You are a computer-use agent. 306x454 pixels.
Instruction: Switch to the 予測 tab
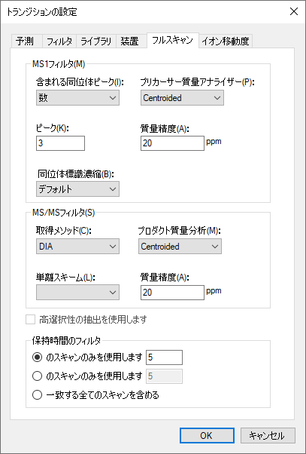[26, 41]
